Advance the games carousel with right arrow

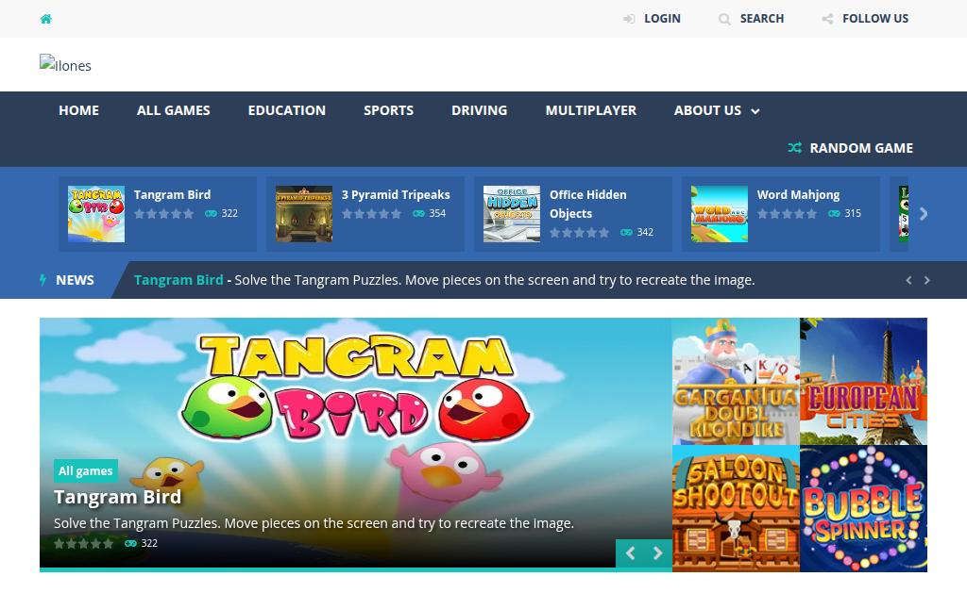coord(924,214)
